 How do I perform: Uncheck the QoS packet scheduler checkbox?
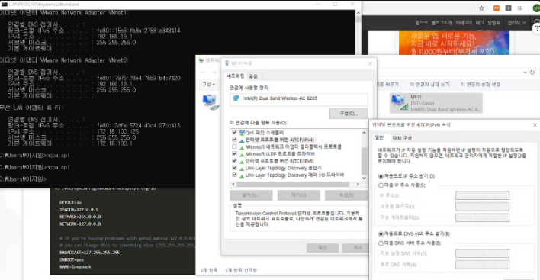pos(234,133)
